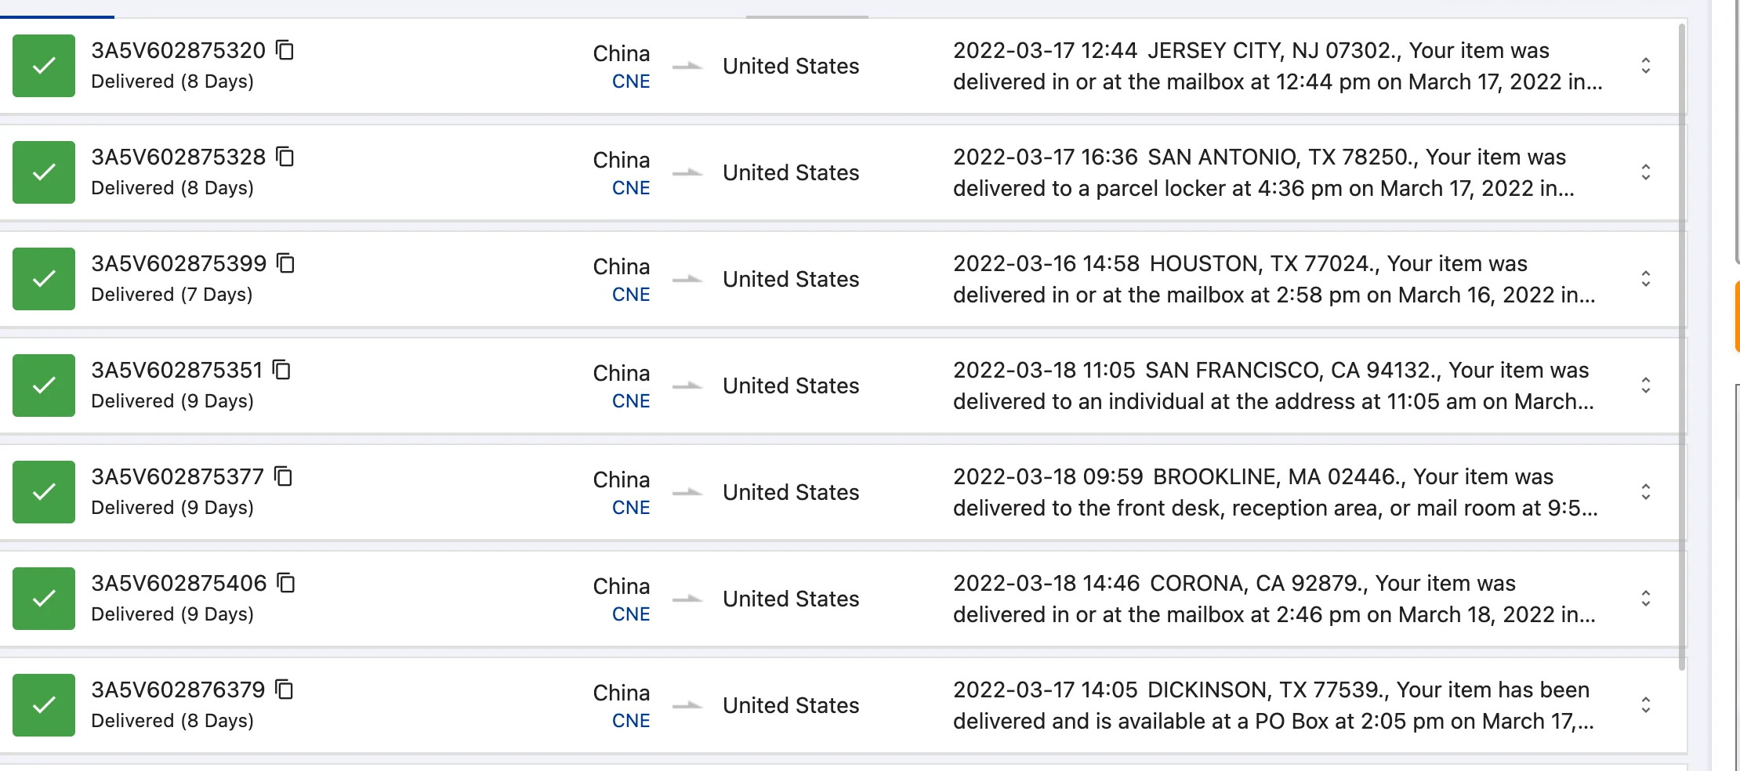Click the delivered status icon for the Jersey City shipment
Viewport: 1740px width, 771px height.
43,66
